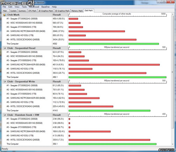Click the Disk - Sequential Write header
Viewport: 176px width, 152px height.
[x=27, y=82]
